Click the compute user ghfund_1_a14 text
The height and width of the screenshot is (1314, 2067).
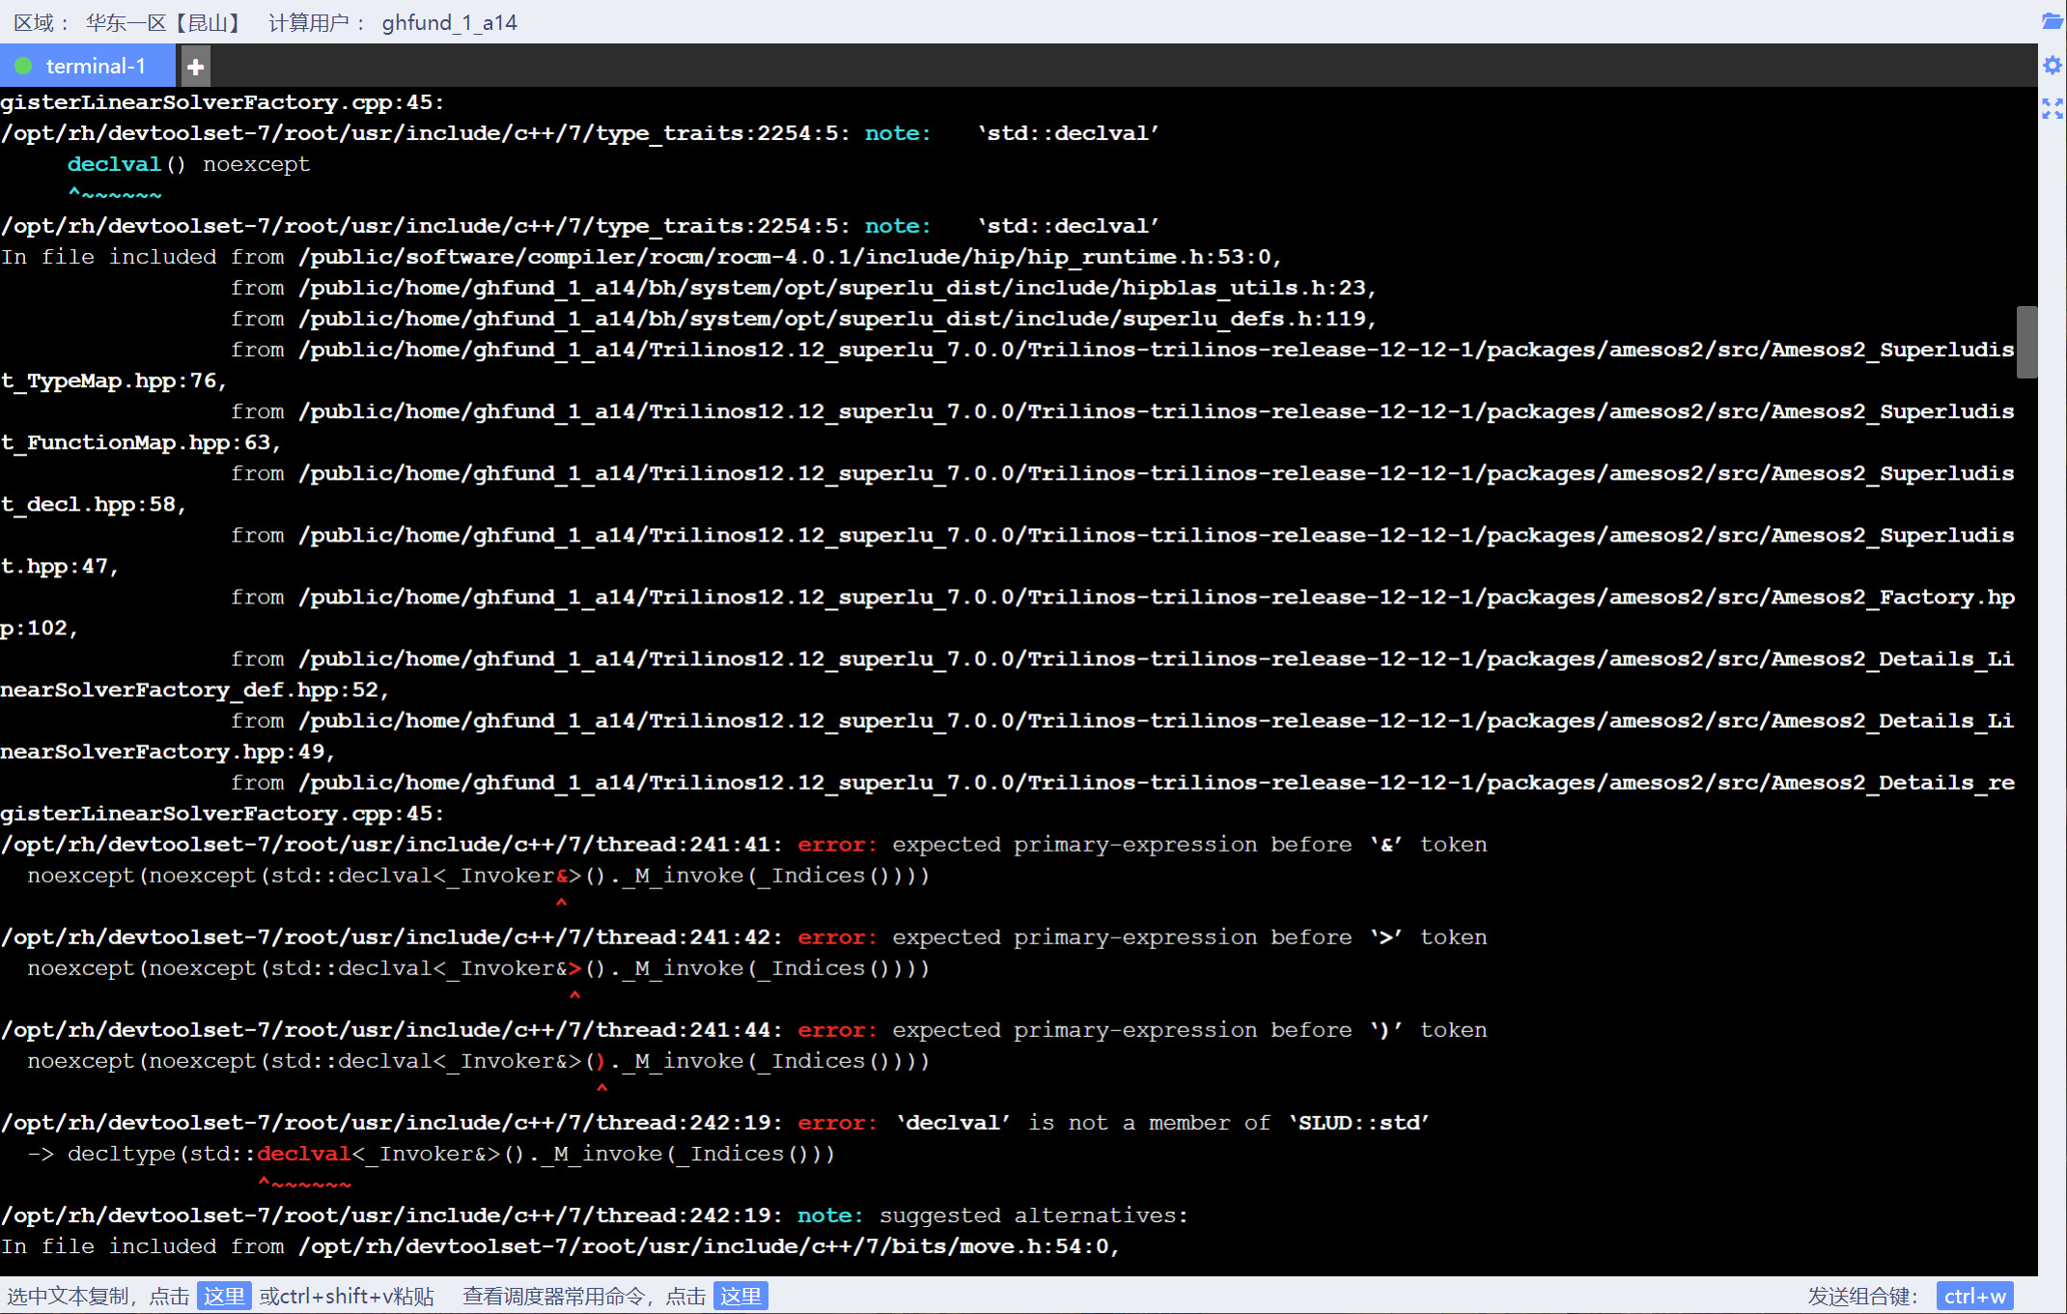[x=450, y=22]
